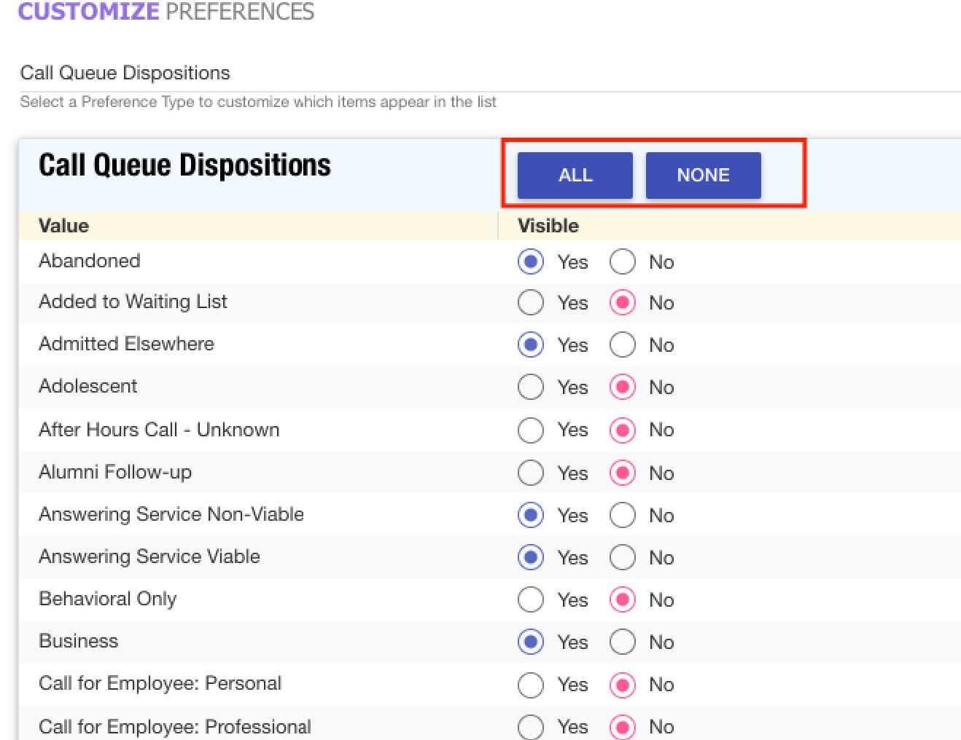This screenshot has width=961, height=740.
Task: Click the NONE button to hide all dispositions
Action: (702, 175)
